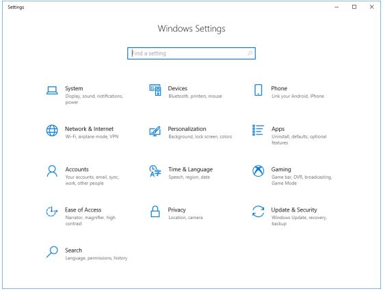Screen dimensions: 383x291
Task: Open the Devices settings title
Action: click(178, 88)
